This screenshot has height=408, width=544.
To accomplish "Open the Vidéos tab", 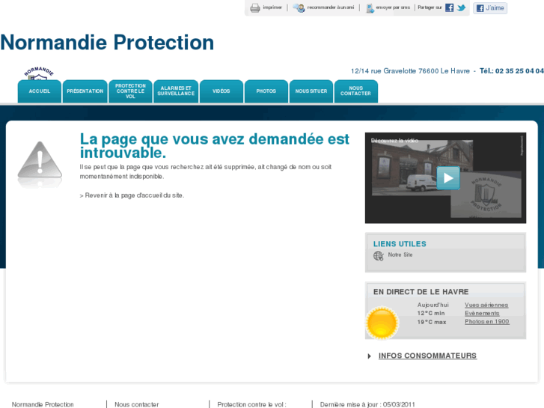I will click(x=221, y=91).
